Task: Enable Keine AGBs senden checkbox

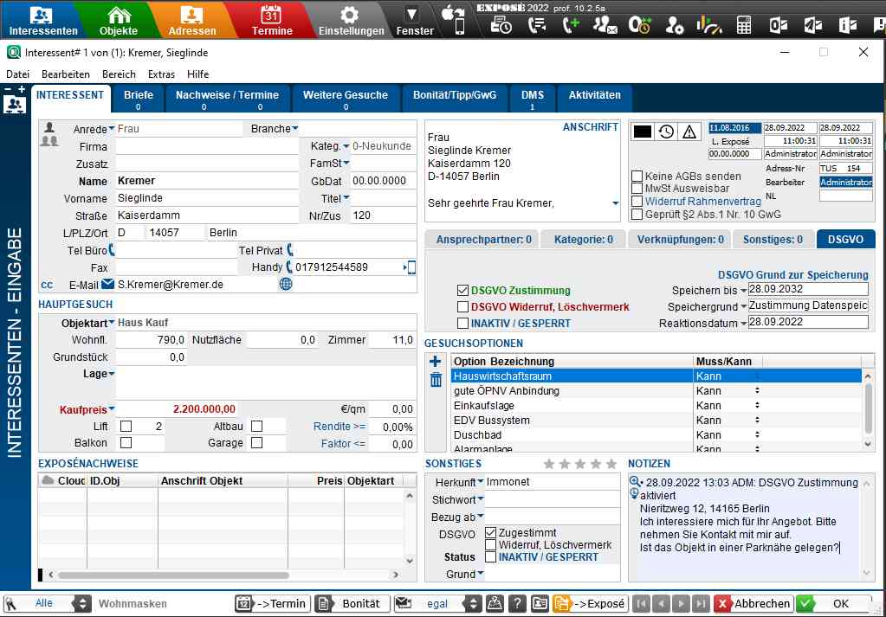Action: 637,177
